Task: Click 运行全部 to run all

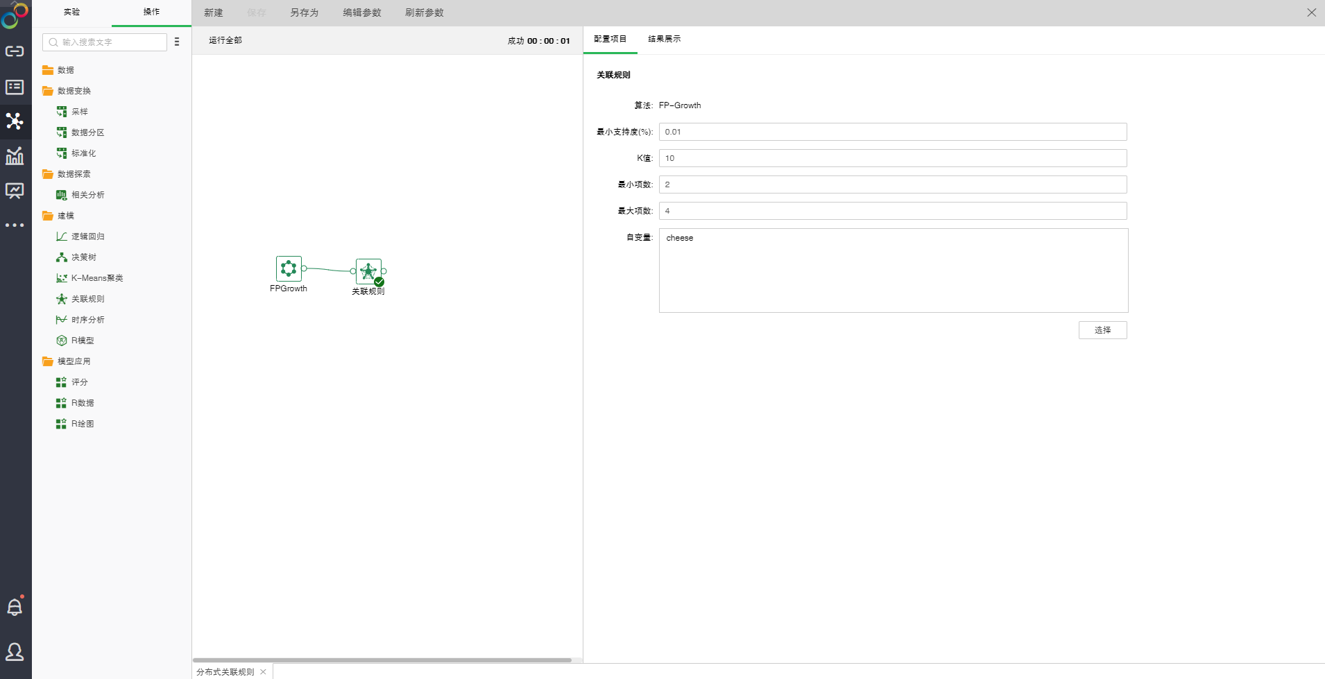Action: pyautogui.click(x=225, y=40)
